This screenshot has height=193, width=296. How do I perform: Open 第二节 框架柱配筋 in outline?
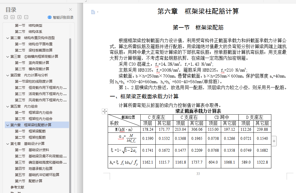pos(30,138)
